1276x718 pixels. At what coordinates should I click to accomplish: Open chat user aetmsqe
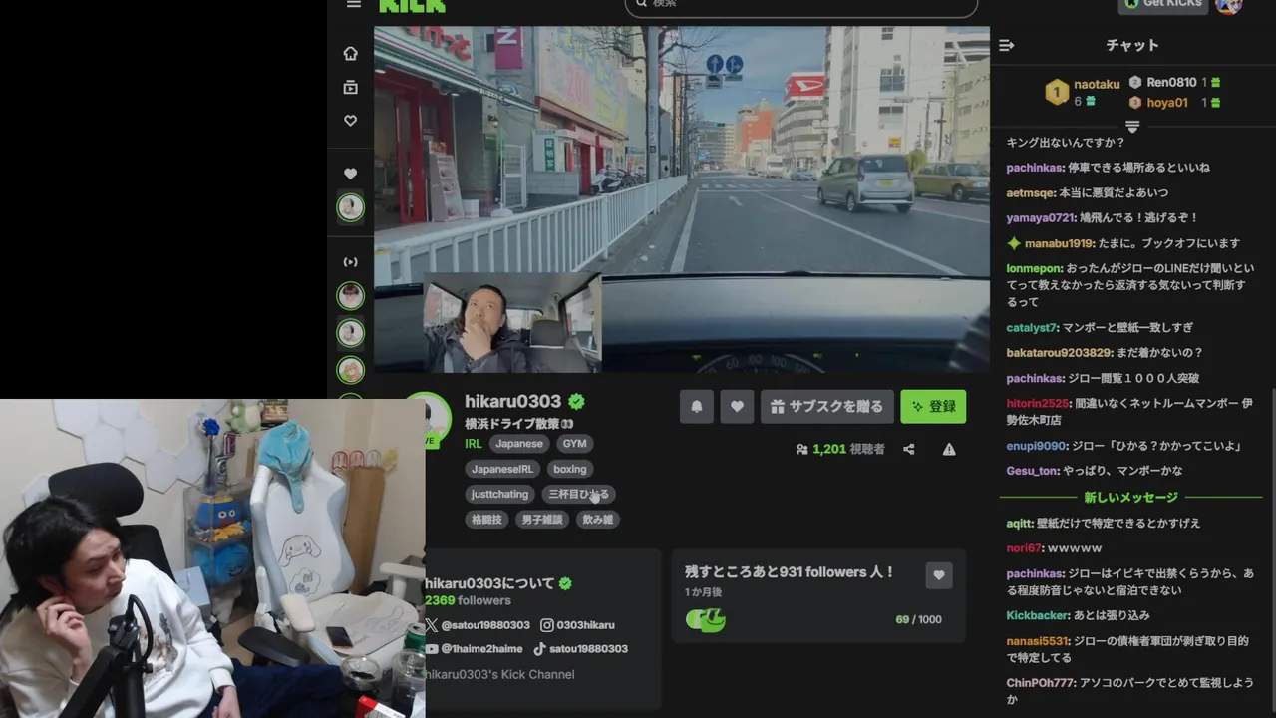click(1031, 192)
